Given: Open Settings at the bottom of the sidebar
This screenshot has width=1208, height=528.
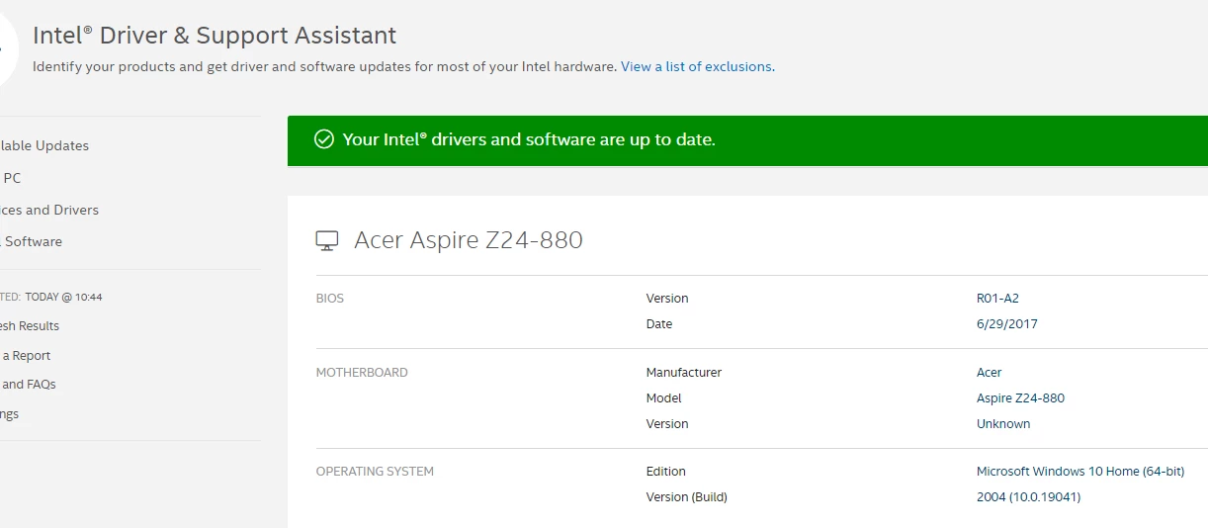Looking at the screenshot, I should pos(10,413).
